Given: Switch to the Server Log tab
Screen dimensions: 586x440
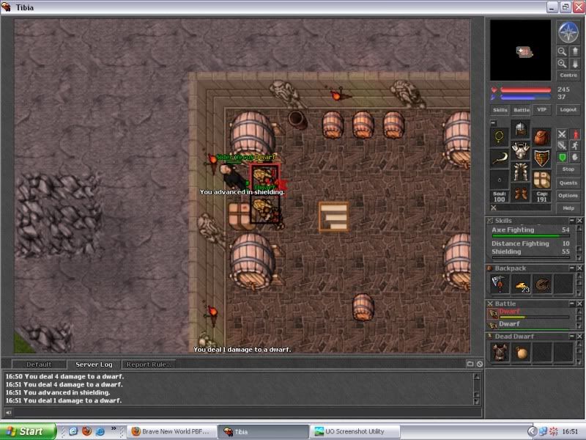Looking at the screenshot, I should click(x=94, y=364).
